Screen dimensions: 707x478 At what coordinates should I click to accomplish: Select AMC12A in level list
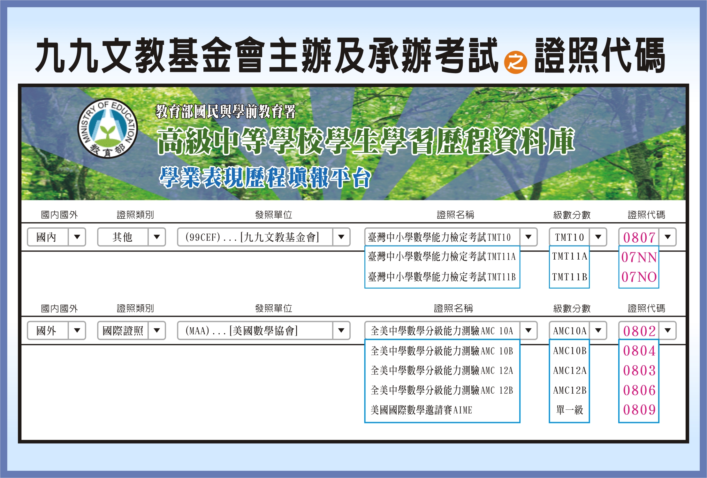pyautogui.click(x=570, y=371)
